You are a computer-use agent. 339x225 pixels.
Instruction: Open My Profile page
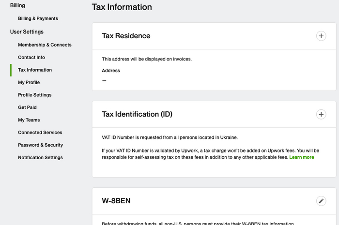(29, 83)
